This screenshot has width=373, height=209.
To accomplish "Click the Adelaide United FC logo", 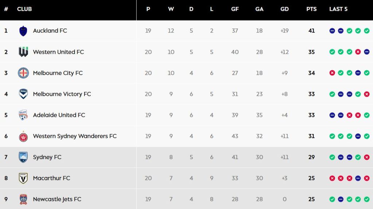I will pyautogui.click(x=23, y=115).
